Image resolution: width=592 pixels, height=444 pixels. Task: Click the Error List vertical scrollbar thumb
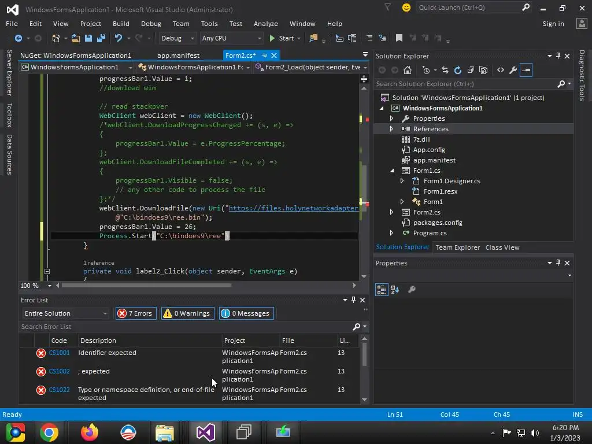click(364, 354)
